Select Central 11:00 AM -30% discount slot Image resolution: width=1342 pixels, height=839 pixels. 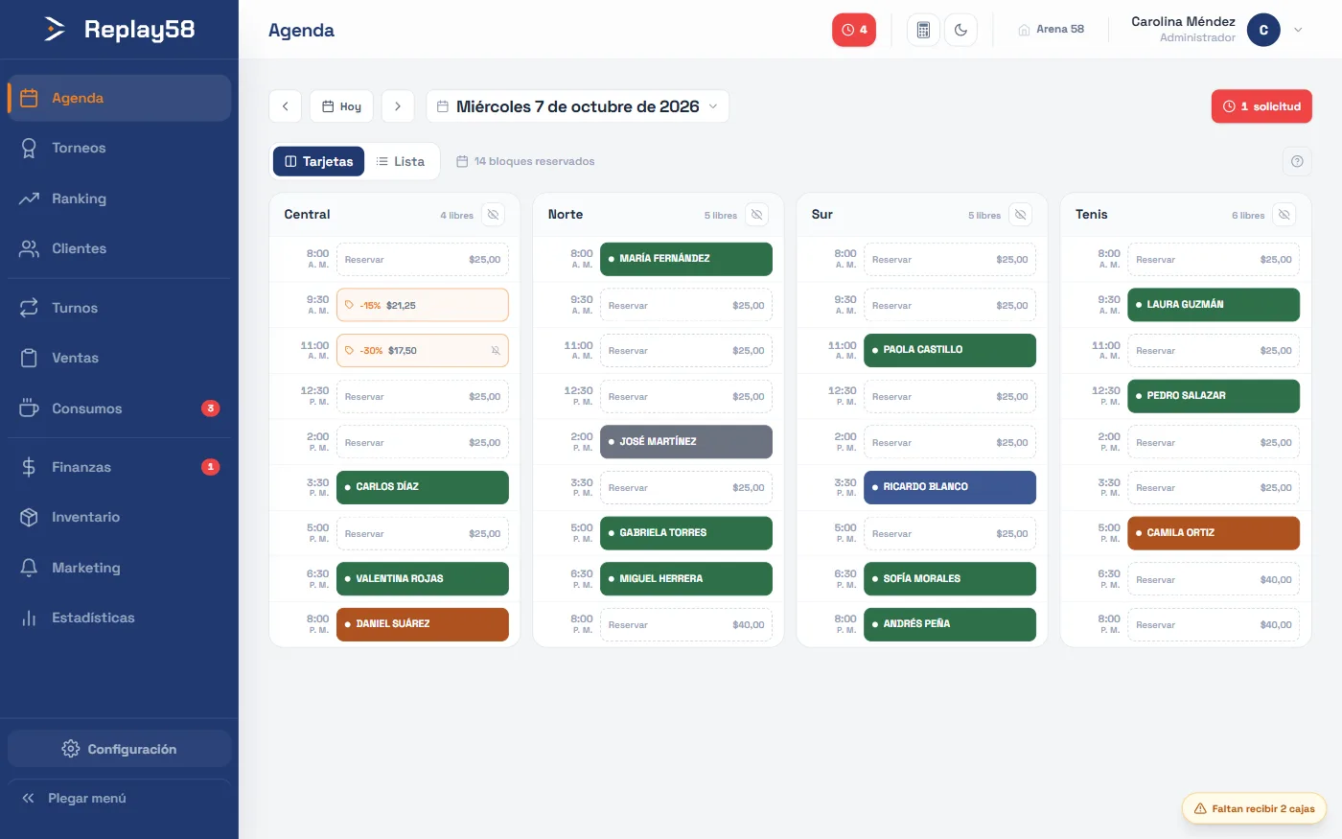[423, 351]
